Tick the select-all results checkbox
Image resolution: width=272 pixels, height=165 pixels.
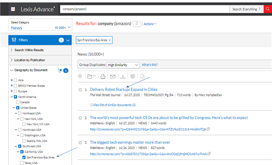pos(80,76)
